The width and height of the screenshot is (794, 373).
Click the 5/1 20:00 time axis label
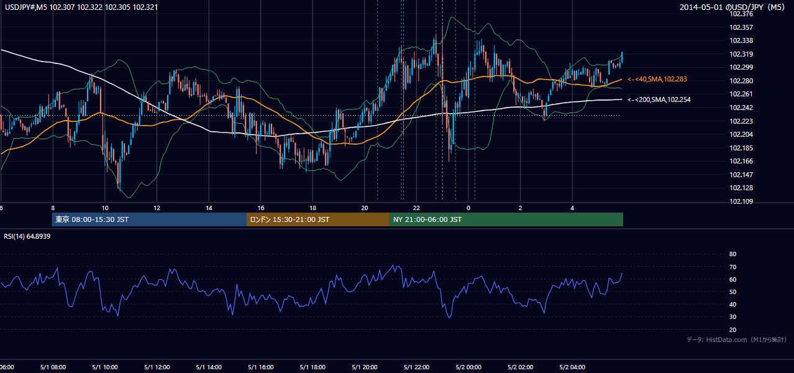[364, 367]
